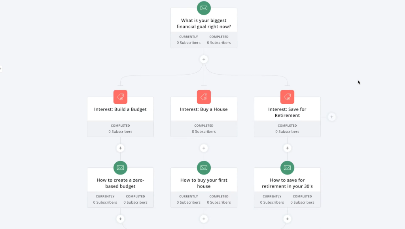Add a step below How to buy your first house
Image resolution: width=405 pixels, height=229 pixels.
[204, 219]
